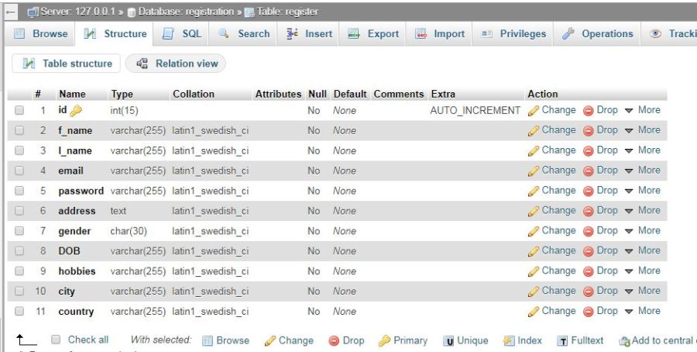The image size is (697, 352).
Task: Open the Browse tab
Action: [x=41, y=34]
